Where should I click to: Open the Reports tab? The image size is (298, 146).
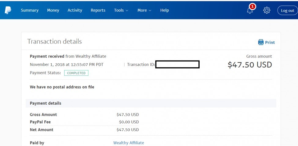98,10
